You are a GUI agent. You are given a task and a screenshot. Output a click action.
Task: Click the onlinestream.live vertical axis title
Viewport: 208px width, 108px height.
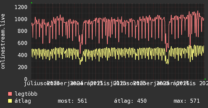(x=3, y=41)
